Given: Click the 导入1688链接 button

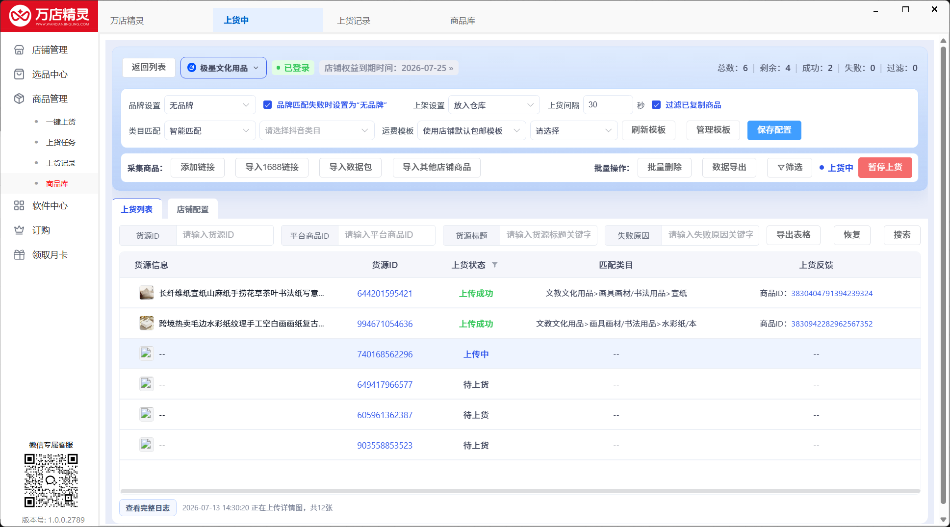Looking at the screenshot, I should pyautogui.click(x=272, y=167).
